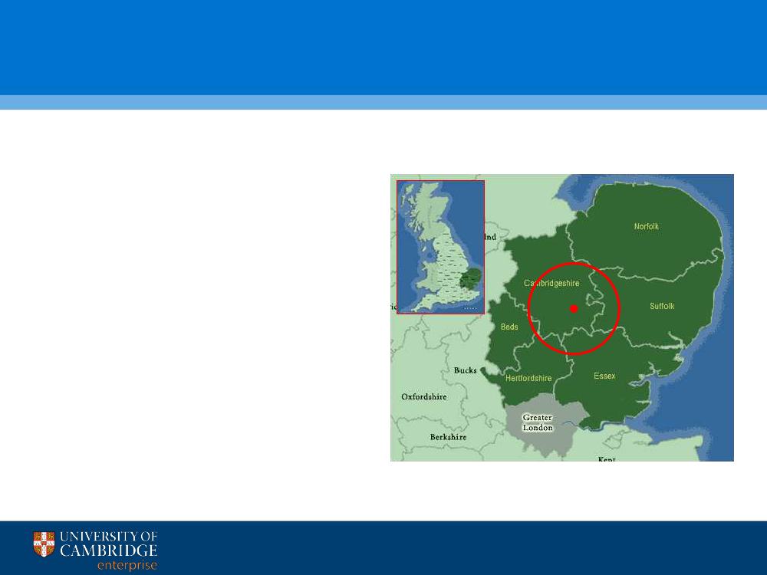Click the grey Greater London region
This screenshot has height=575, width=767.
546,439
